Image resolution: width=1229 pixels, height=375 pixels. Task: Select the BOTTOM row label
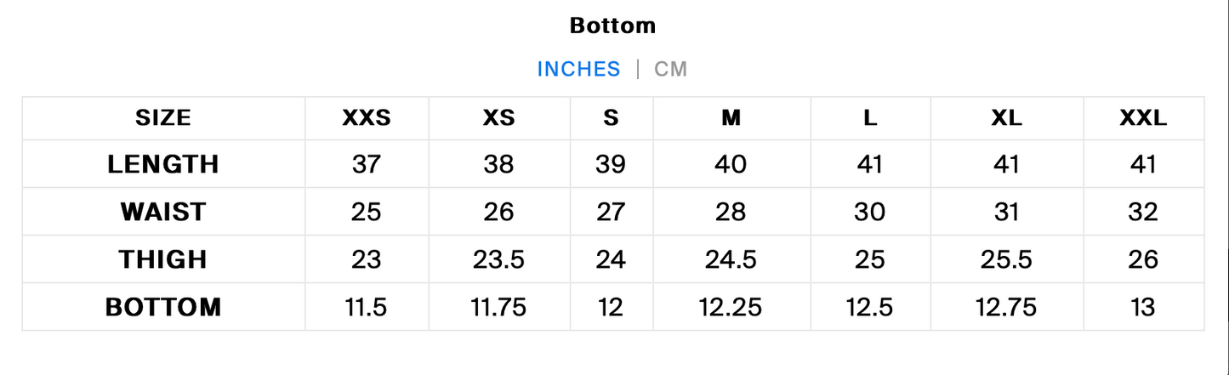(163, 307)
